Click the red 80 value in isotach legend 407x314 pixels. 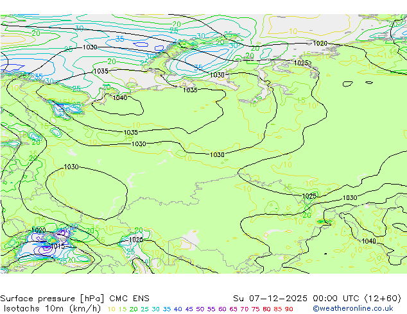(x=266, y=309)
